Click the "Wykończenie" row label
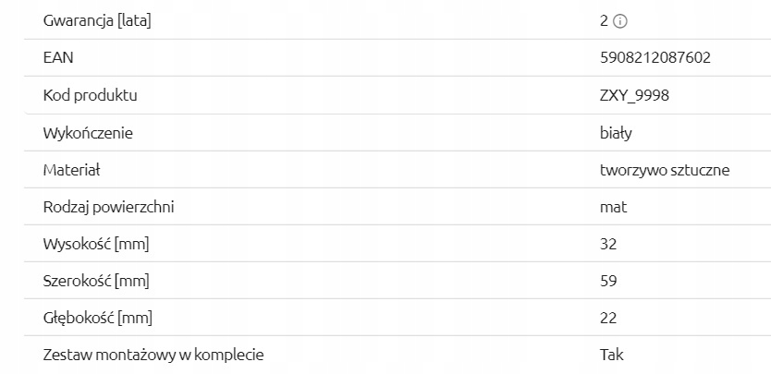This screenshot has width=771, height=374. coord(88,133)
